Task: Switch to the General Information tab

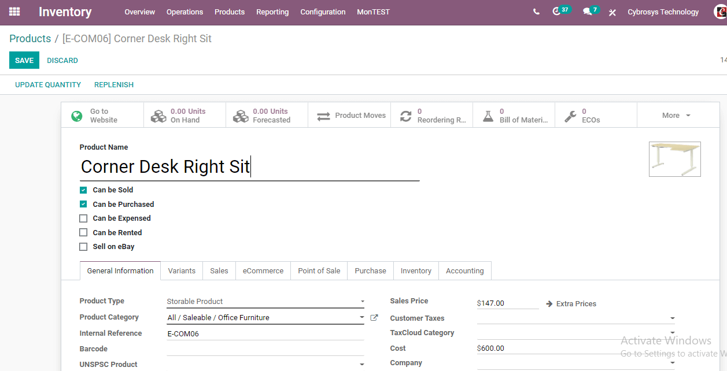Action: (120, 270)
